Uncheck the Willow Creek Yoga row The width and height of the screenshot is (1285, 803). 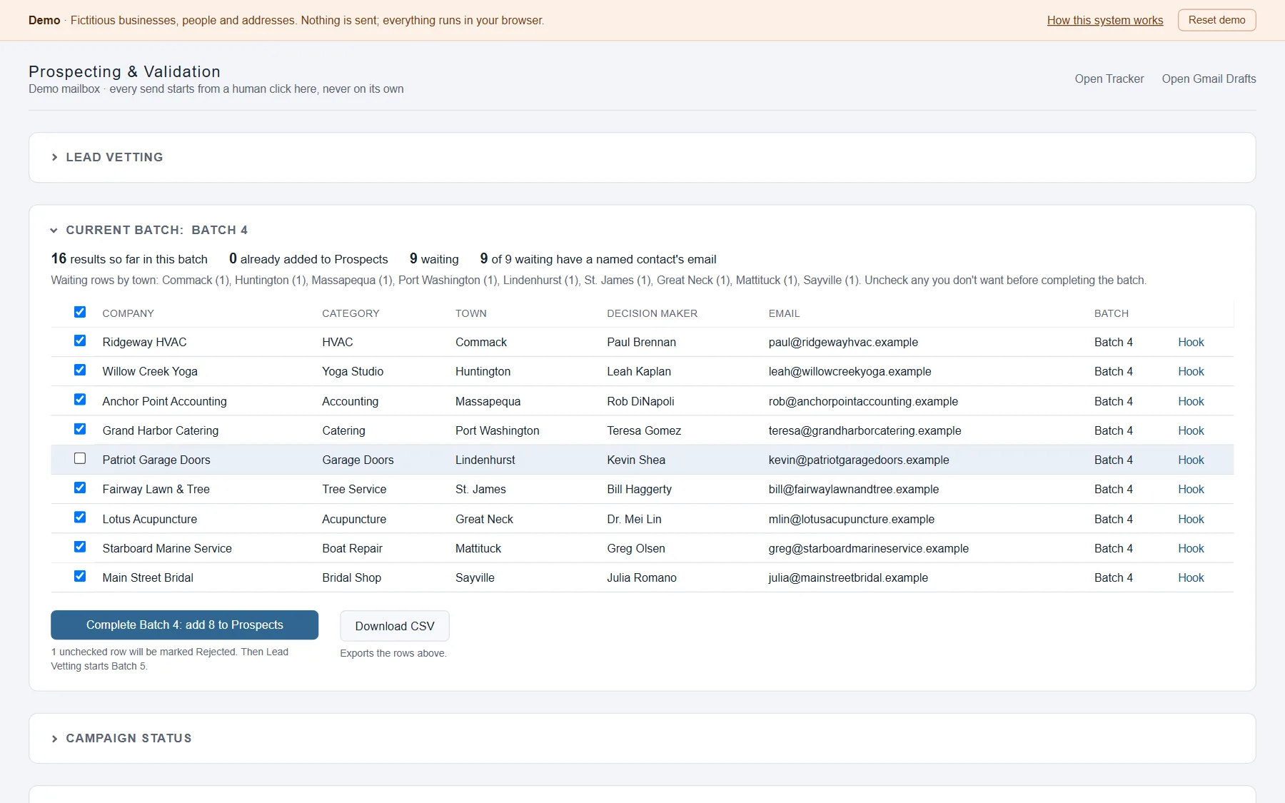pyautogui.click(x=80, y=370)
